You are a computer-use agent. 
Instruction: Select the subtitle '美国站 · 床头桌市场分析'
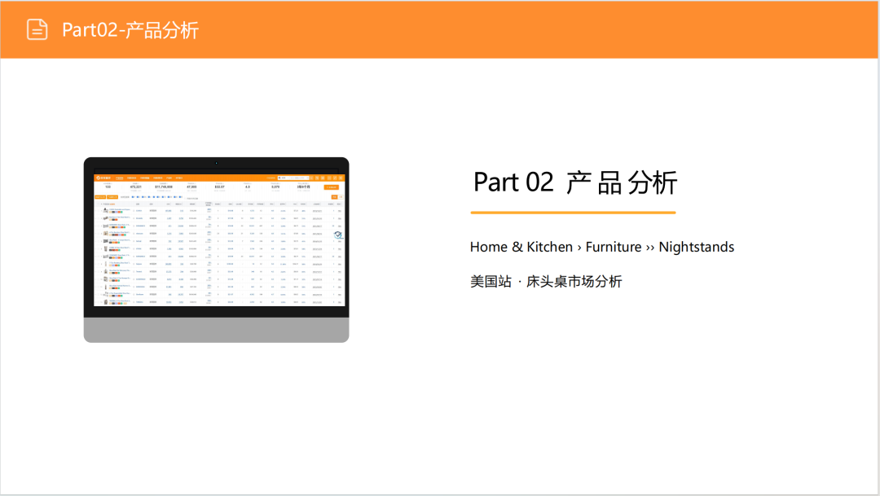(546, 281)
